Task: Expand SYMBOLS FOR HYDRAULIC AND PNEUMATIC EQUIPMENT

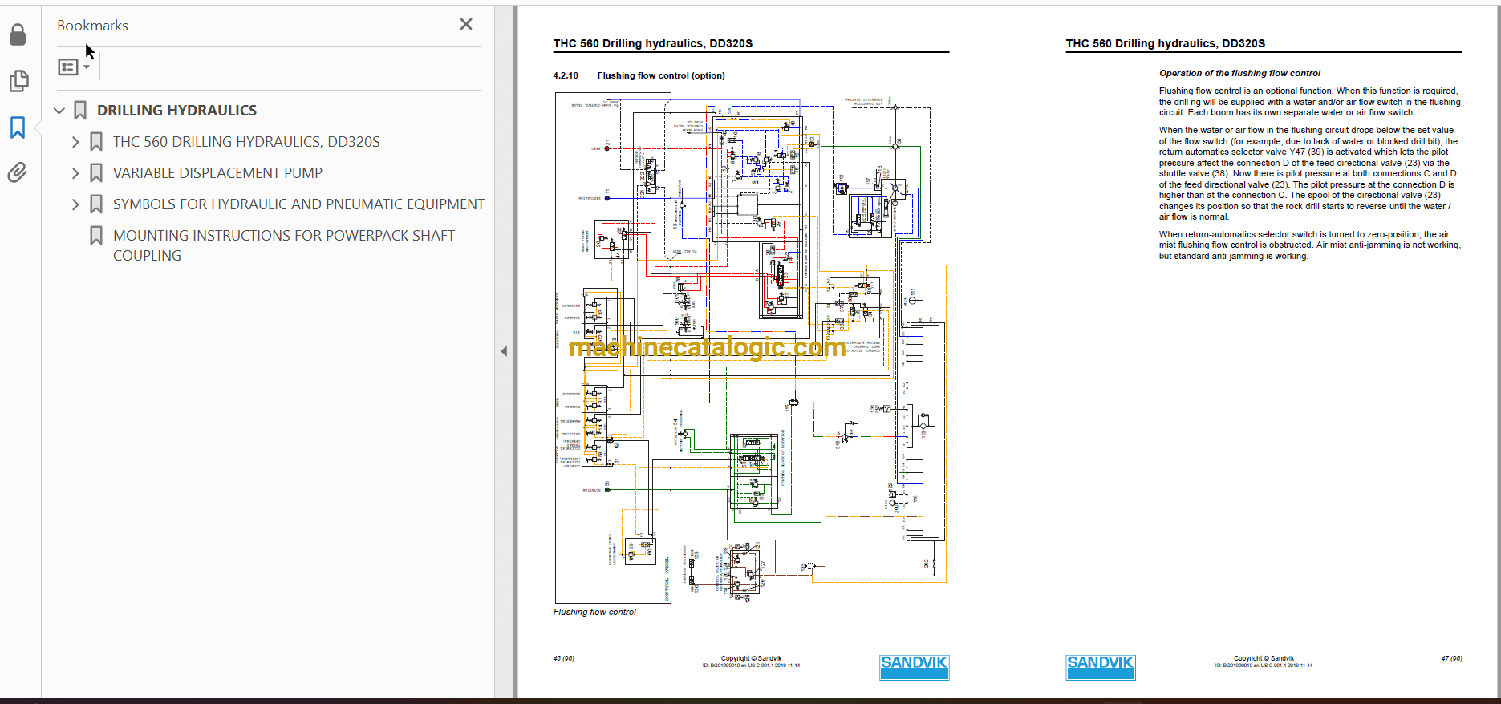Action: click(75, 204)
